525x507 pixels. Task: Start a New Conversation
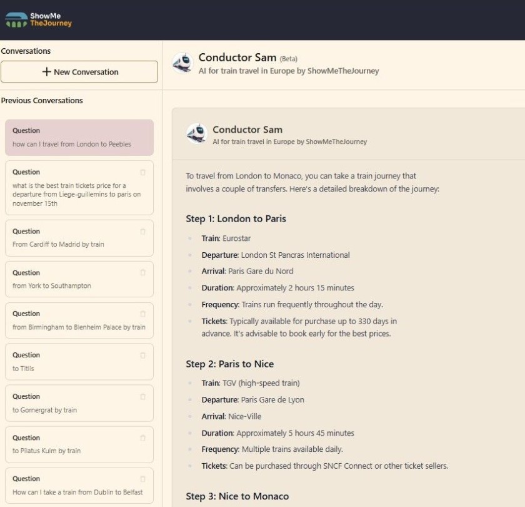(79, 72)
